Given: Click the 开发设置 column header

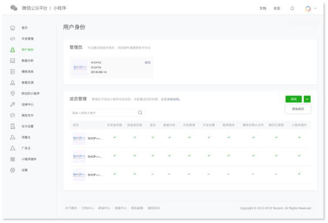Looking at the screenshot, I should coord(209,125).
